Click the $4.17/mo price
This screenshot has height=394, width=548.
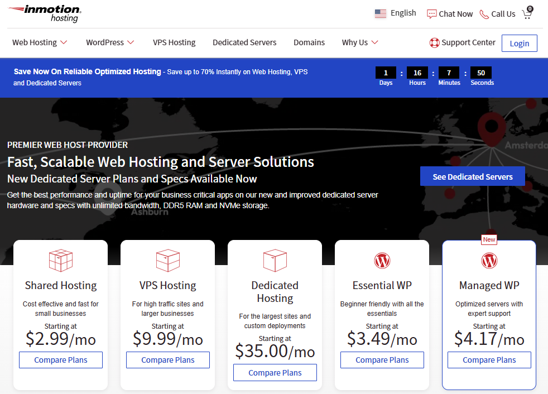tap(489, 339)
